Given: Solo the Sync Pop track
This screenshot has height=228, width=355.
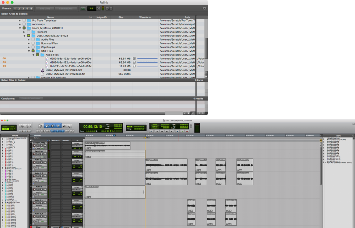Looking at the screenshot, I should pos(42,154).
